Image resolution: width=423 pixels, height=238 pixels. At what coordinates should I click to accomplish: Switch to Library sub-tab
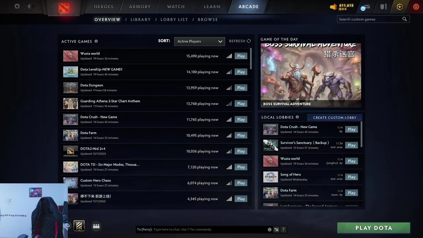point(140,20)
